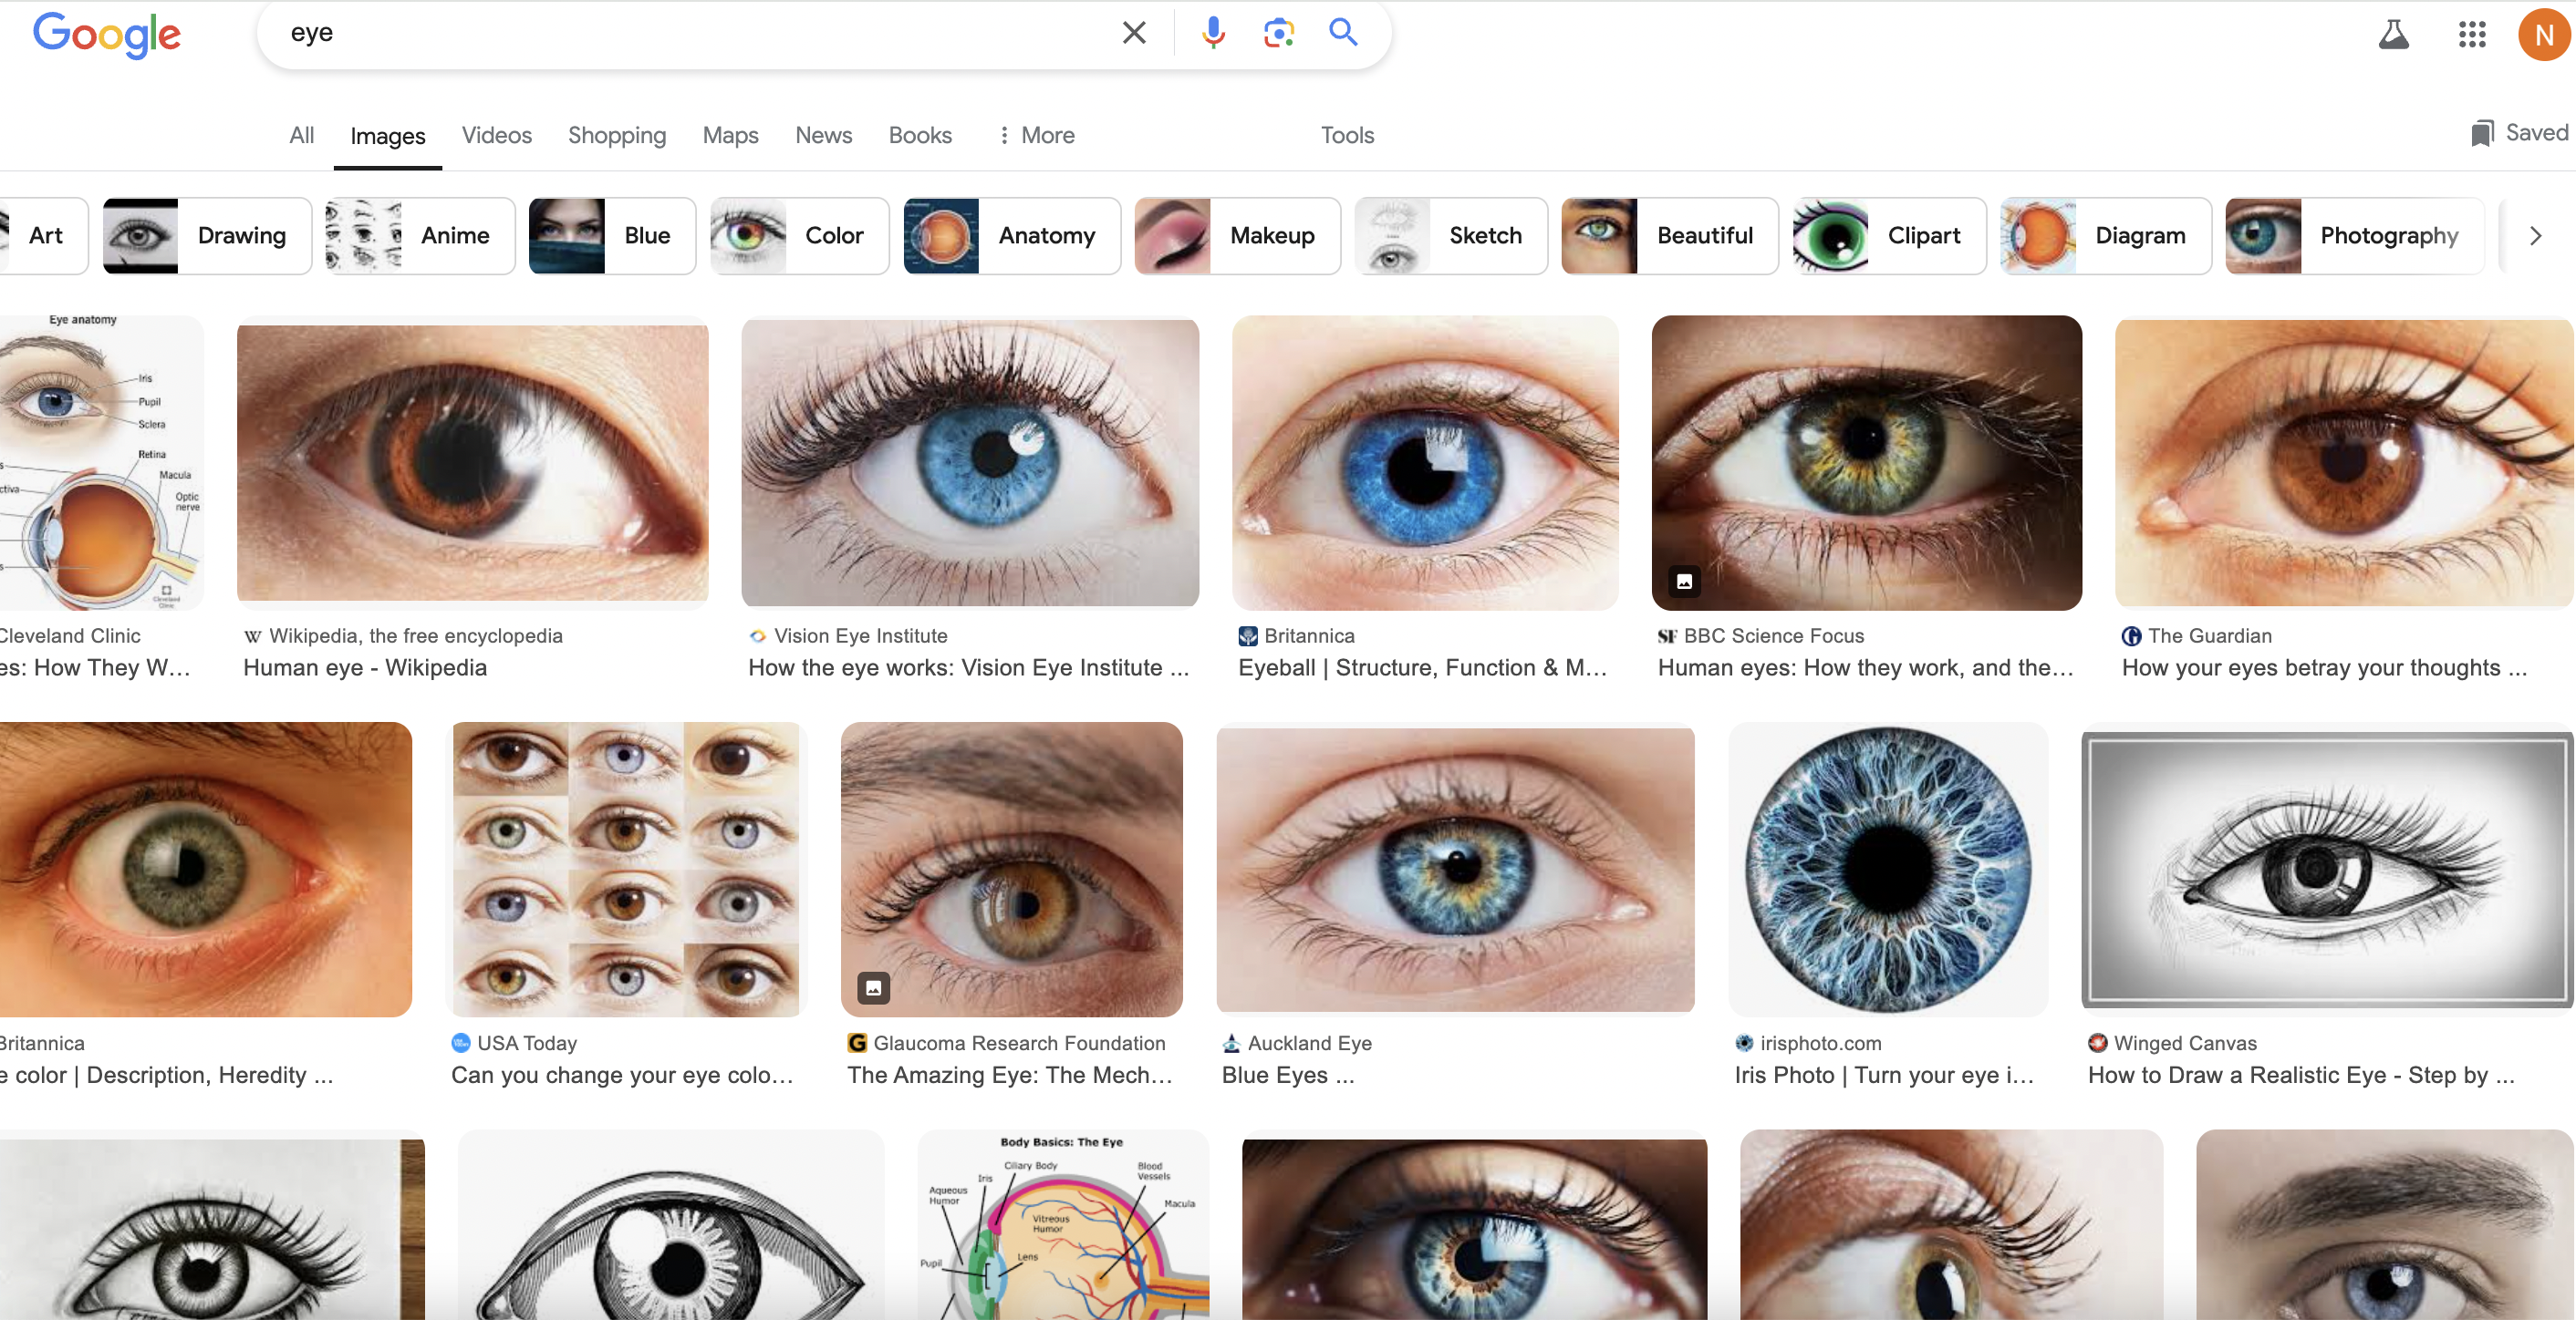Click the Google logo

[107, 35]
